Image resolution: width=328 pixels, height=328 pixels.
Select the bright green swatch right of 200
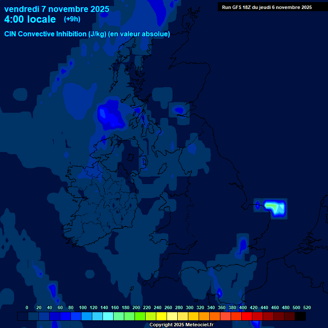140,316
